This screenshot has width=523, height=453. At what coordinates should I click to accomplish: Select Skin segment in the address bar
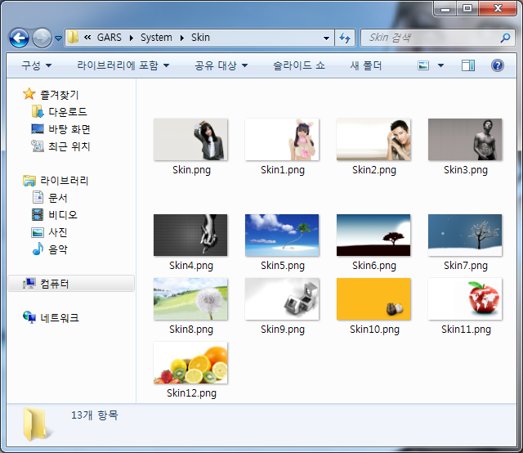pos(200,38)
